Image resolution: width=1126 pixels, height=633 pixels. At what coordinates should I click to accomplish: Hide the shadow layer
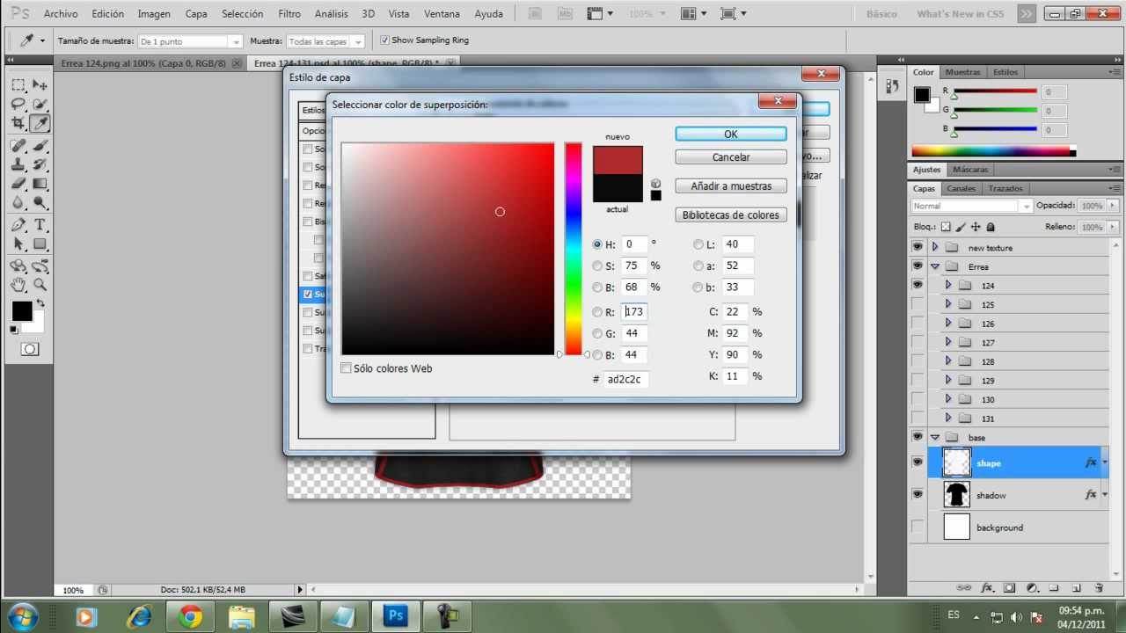coord(918,495)
